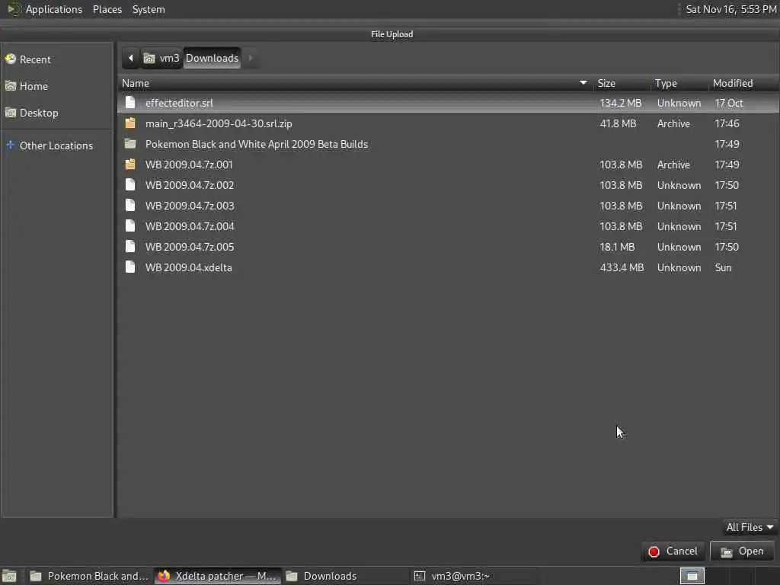
Task: Select the file WB 2009.04.7z.003
Action: (x=448, y=206)
